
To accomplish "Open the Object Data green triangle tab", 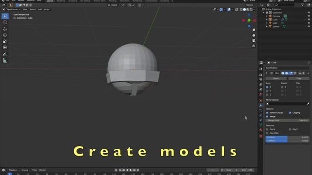I will coord(261,125).
